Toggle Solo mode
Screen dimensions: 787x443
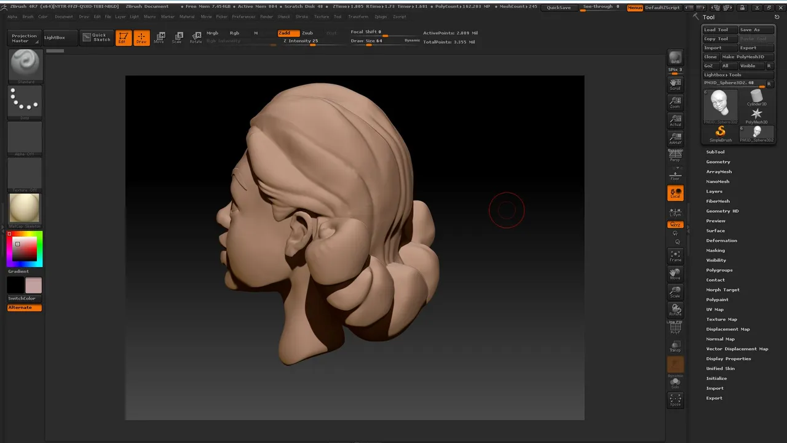coord(675,383)
